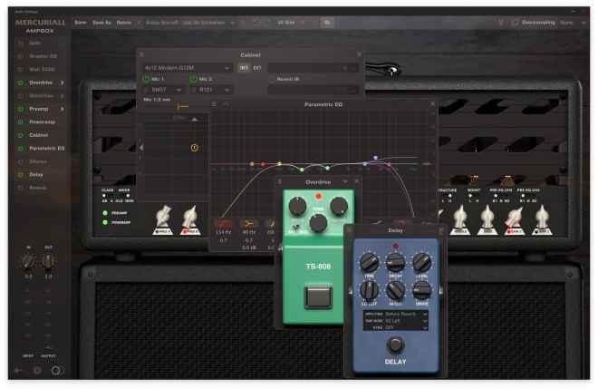
Task: Open cabinet model dropdown in Cabinet window
Action: (187, 68)
